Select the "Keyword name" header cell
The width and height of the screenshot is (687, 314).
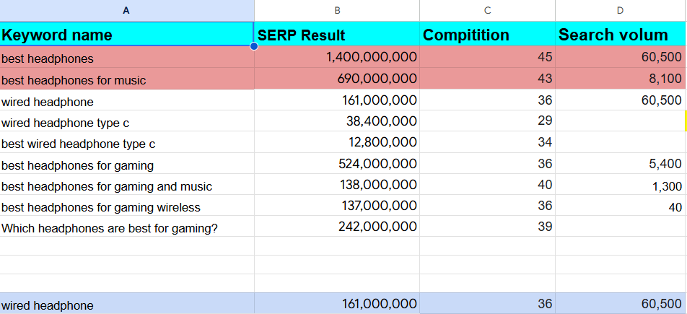(127, 35)
